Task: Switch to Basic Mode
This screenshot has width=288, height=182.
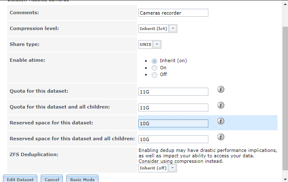Action: pos(82,179)
